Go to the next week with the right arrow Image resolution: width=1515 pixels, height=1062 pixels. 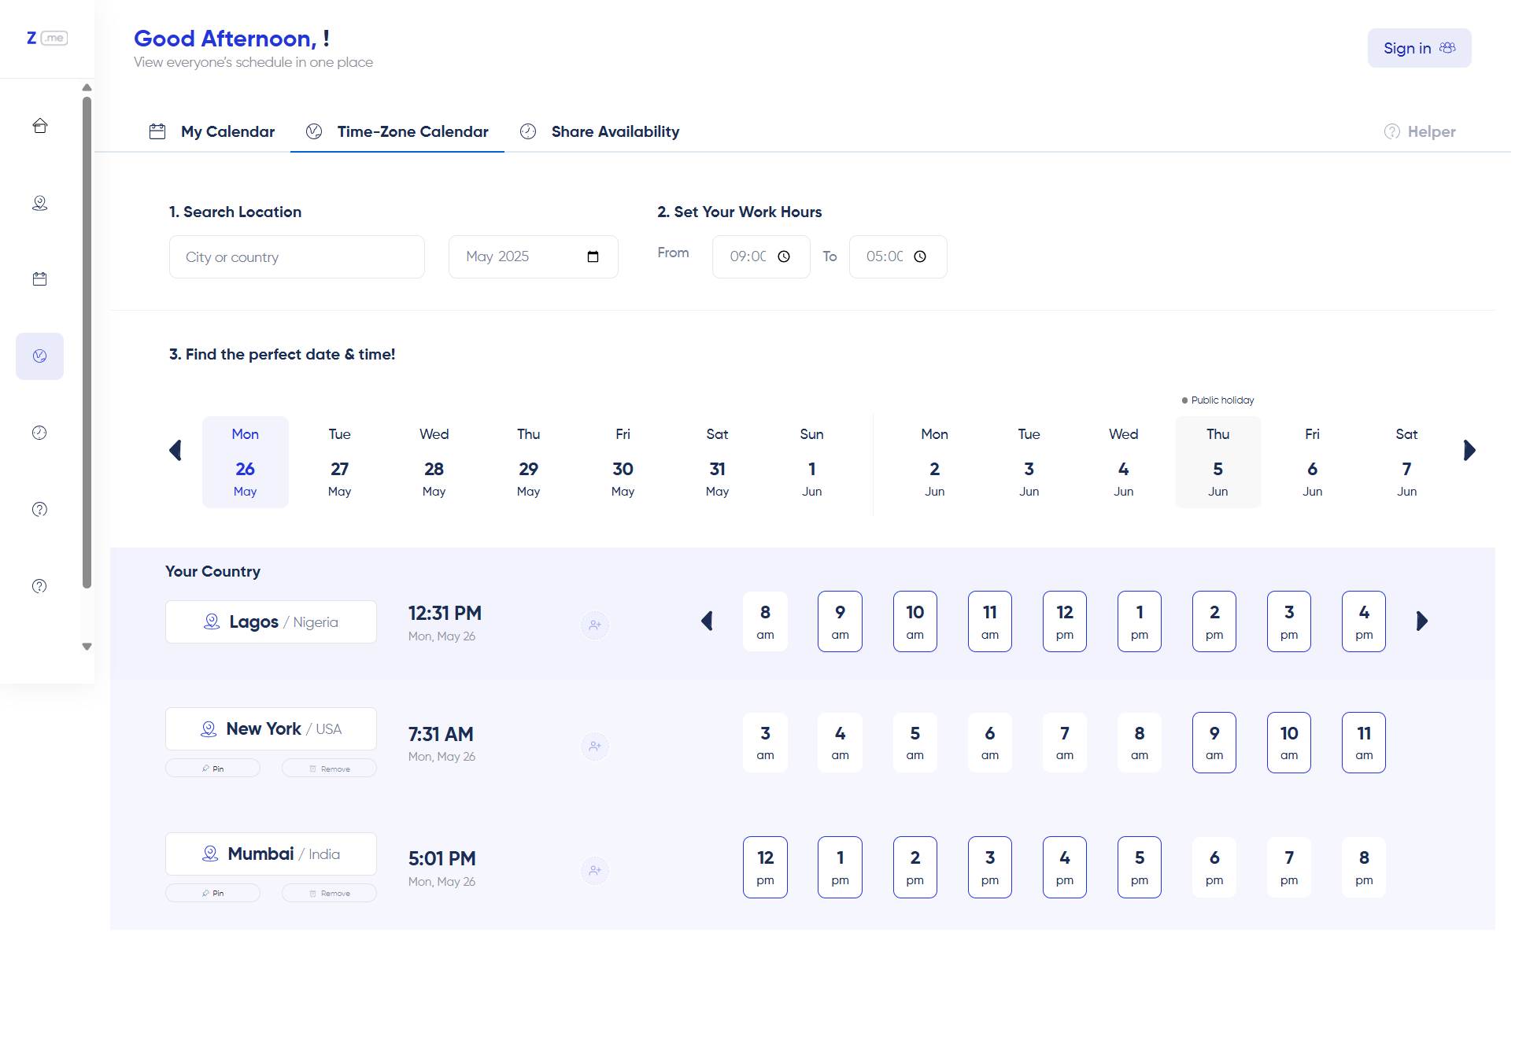(x=1469, y=451)
